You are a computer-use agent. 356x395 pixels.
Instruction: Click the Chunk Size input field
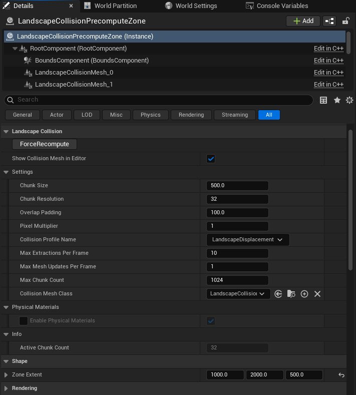(x=237, y=186)
